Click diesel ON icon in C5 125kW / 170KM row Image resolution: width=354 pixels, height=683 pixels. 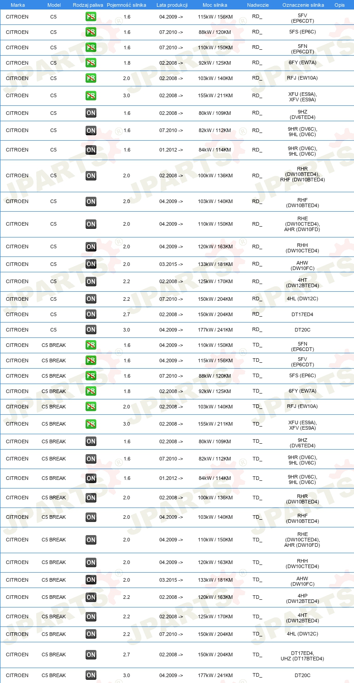click(91, 281)
